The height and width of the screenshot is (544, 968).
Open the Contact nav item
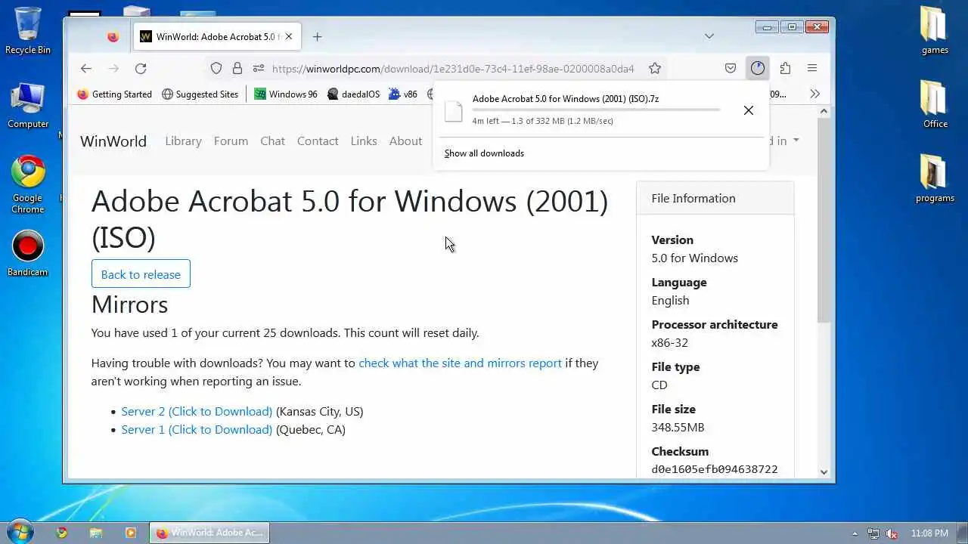pos(318,141)
